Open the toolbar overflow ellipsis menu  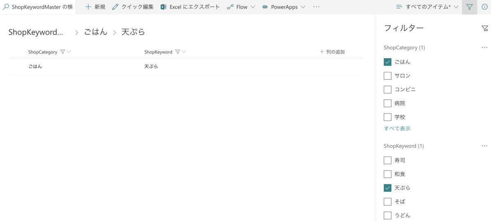click(x=316, y=7)
